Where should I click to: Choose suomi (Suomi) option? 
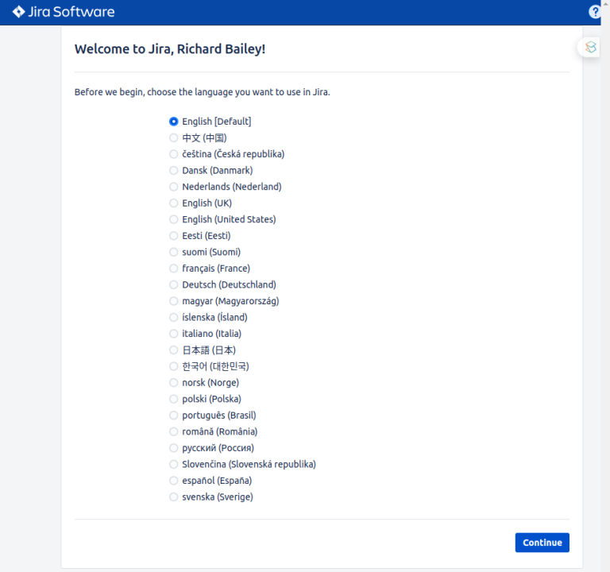(x=173, y=252)
